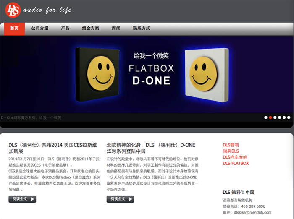Screen dimensions: 294x219
Task: Click the DLS audio for life logo
Action: tap(39, 10)
